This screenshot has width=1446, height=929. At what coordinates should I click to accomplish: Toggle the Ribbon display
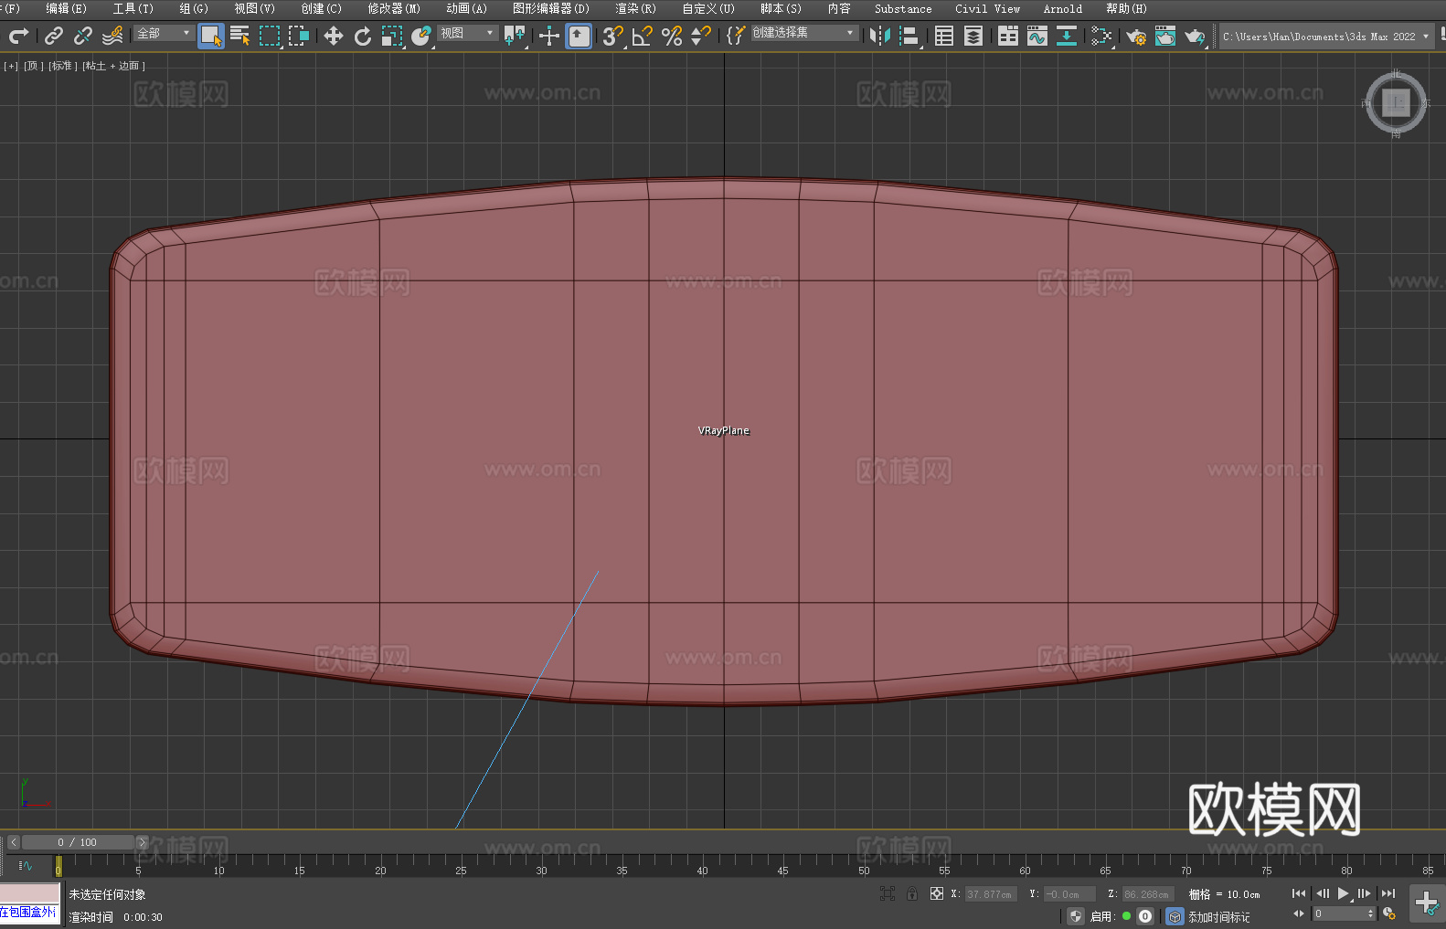click(x=1008, y=36)
